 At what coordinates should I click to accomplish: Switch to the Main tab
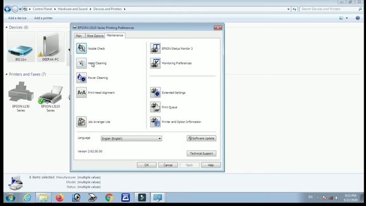point(79,35)
